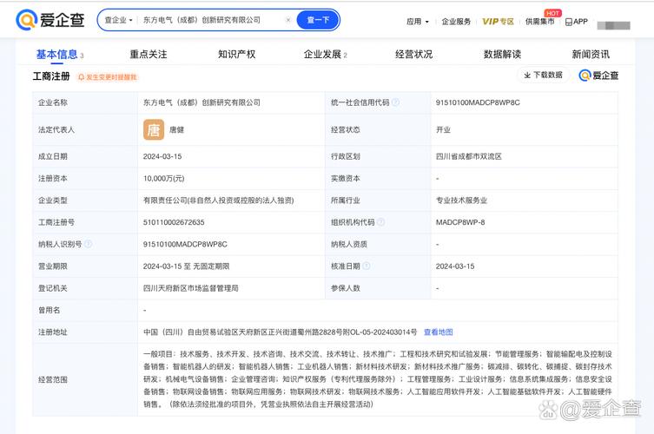Click the help icon next to 统一社会信用代码

395,102
